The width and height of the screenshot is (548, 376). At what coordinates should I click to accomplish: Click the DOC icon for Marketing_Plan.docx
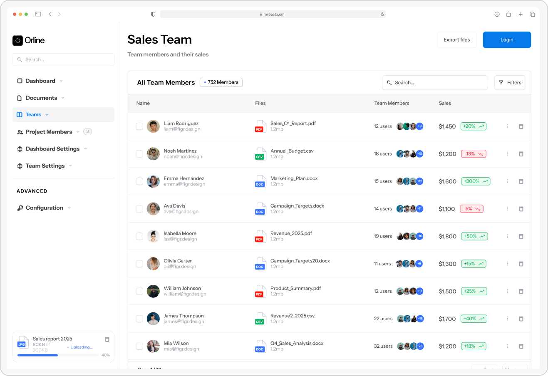[260, 181]
